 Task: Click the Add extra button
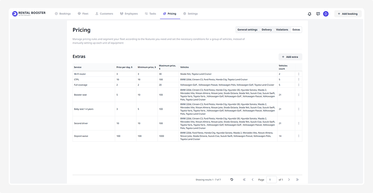[x=290, y=57]
